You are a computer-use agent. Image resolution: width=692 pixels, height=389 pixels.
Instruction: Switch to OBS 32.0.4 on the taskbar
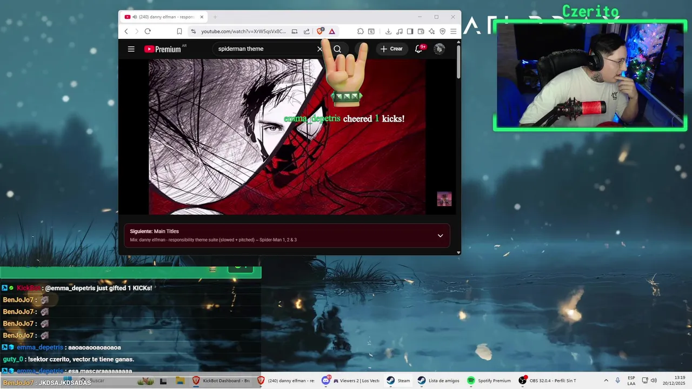(548, 381)
